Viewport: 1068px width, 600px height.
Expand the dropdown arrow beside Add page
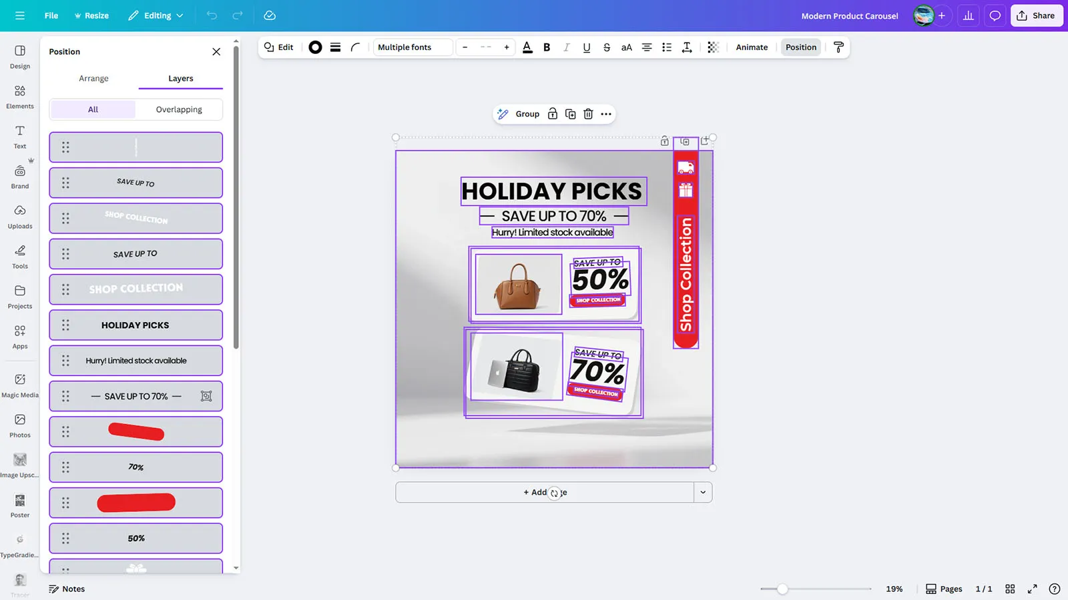(703, 493)
